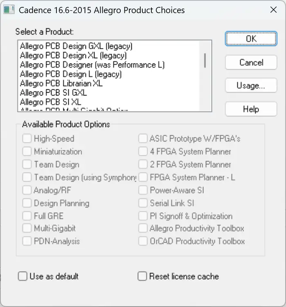The height and width of the screenshot is (307, 286).
Task: Check the Allegro Productivity Toolbox option
Action: [143, 228]
